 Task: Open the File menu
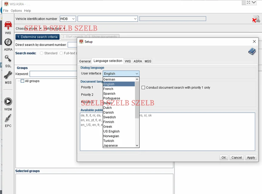click(x=6, y=11)
